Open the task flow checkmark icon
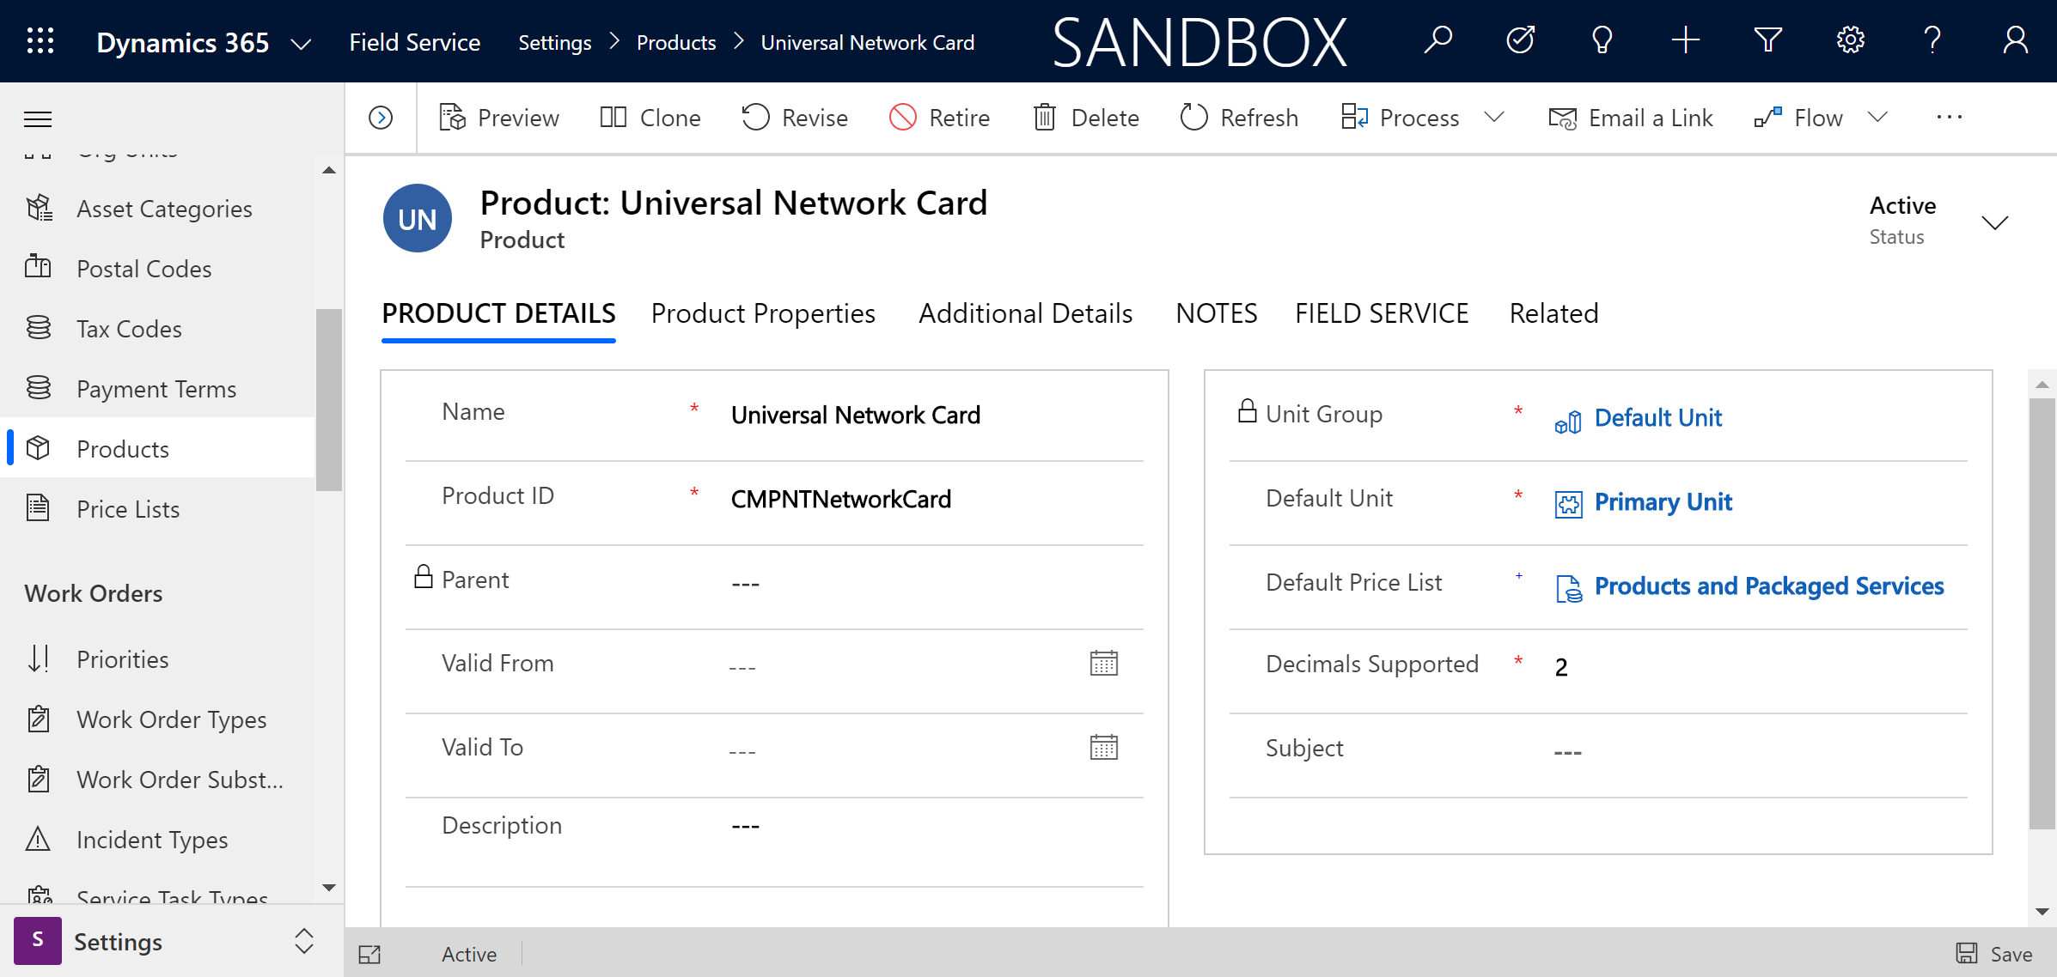Viewport: 2057px width, 977px height. (1520, 40)
